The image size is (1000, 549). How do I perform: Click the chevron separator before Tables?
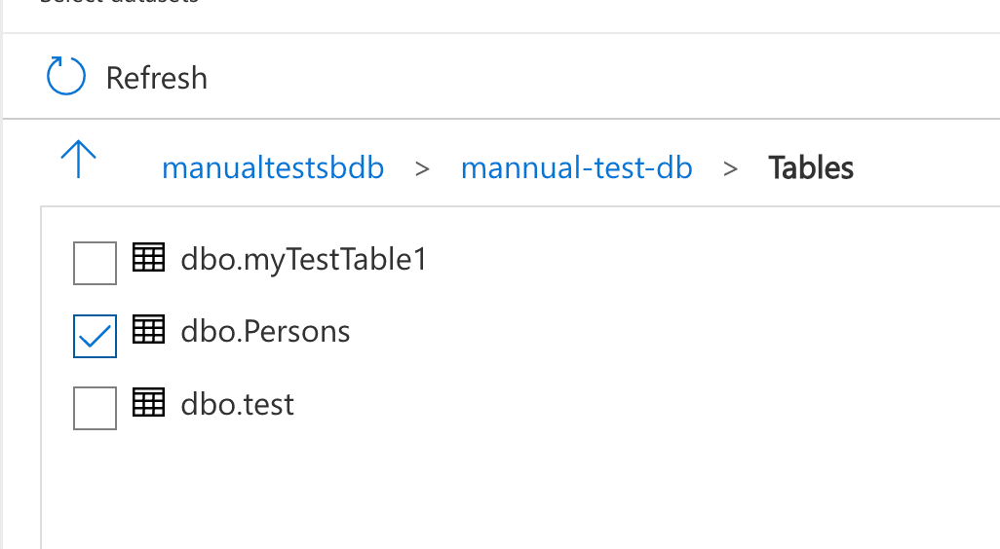point(730,169)
